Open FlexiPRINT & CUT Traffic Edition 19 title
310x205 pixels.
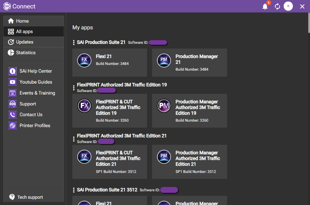(x=118, y=107)
